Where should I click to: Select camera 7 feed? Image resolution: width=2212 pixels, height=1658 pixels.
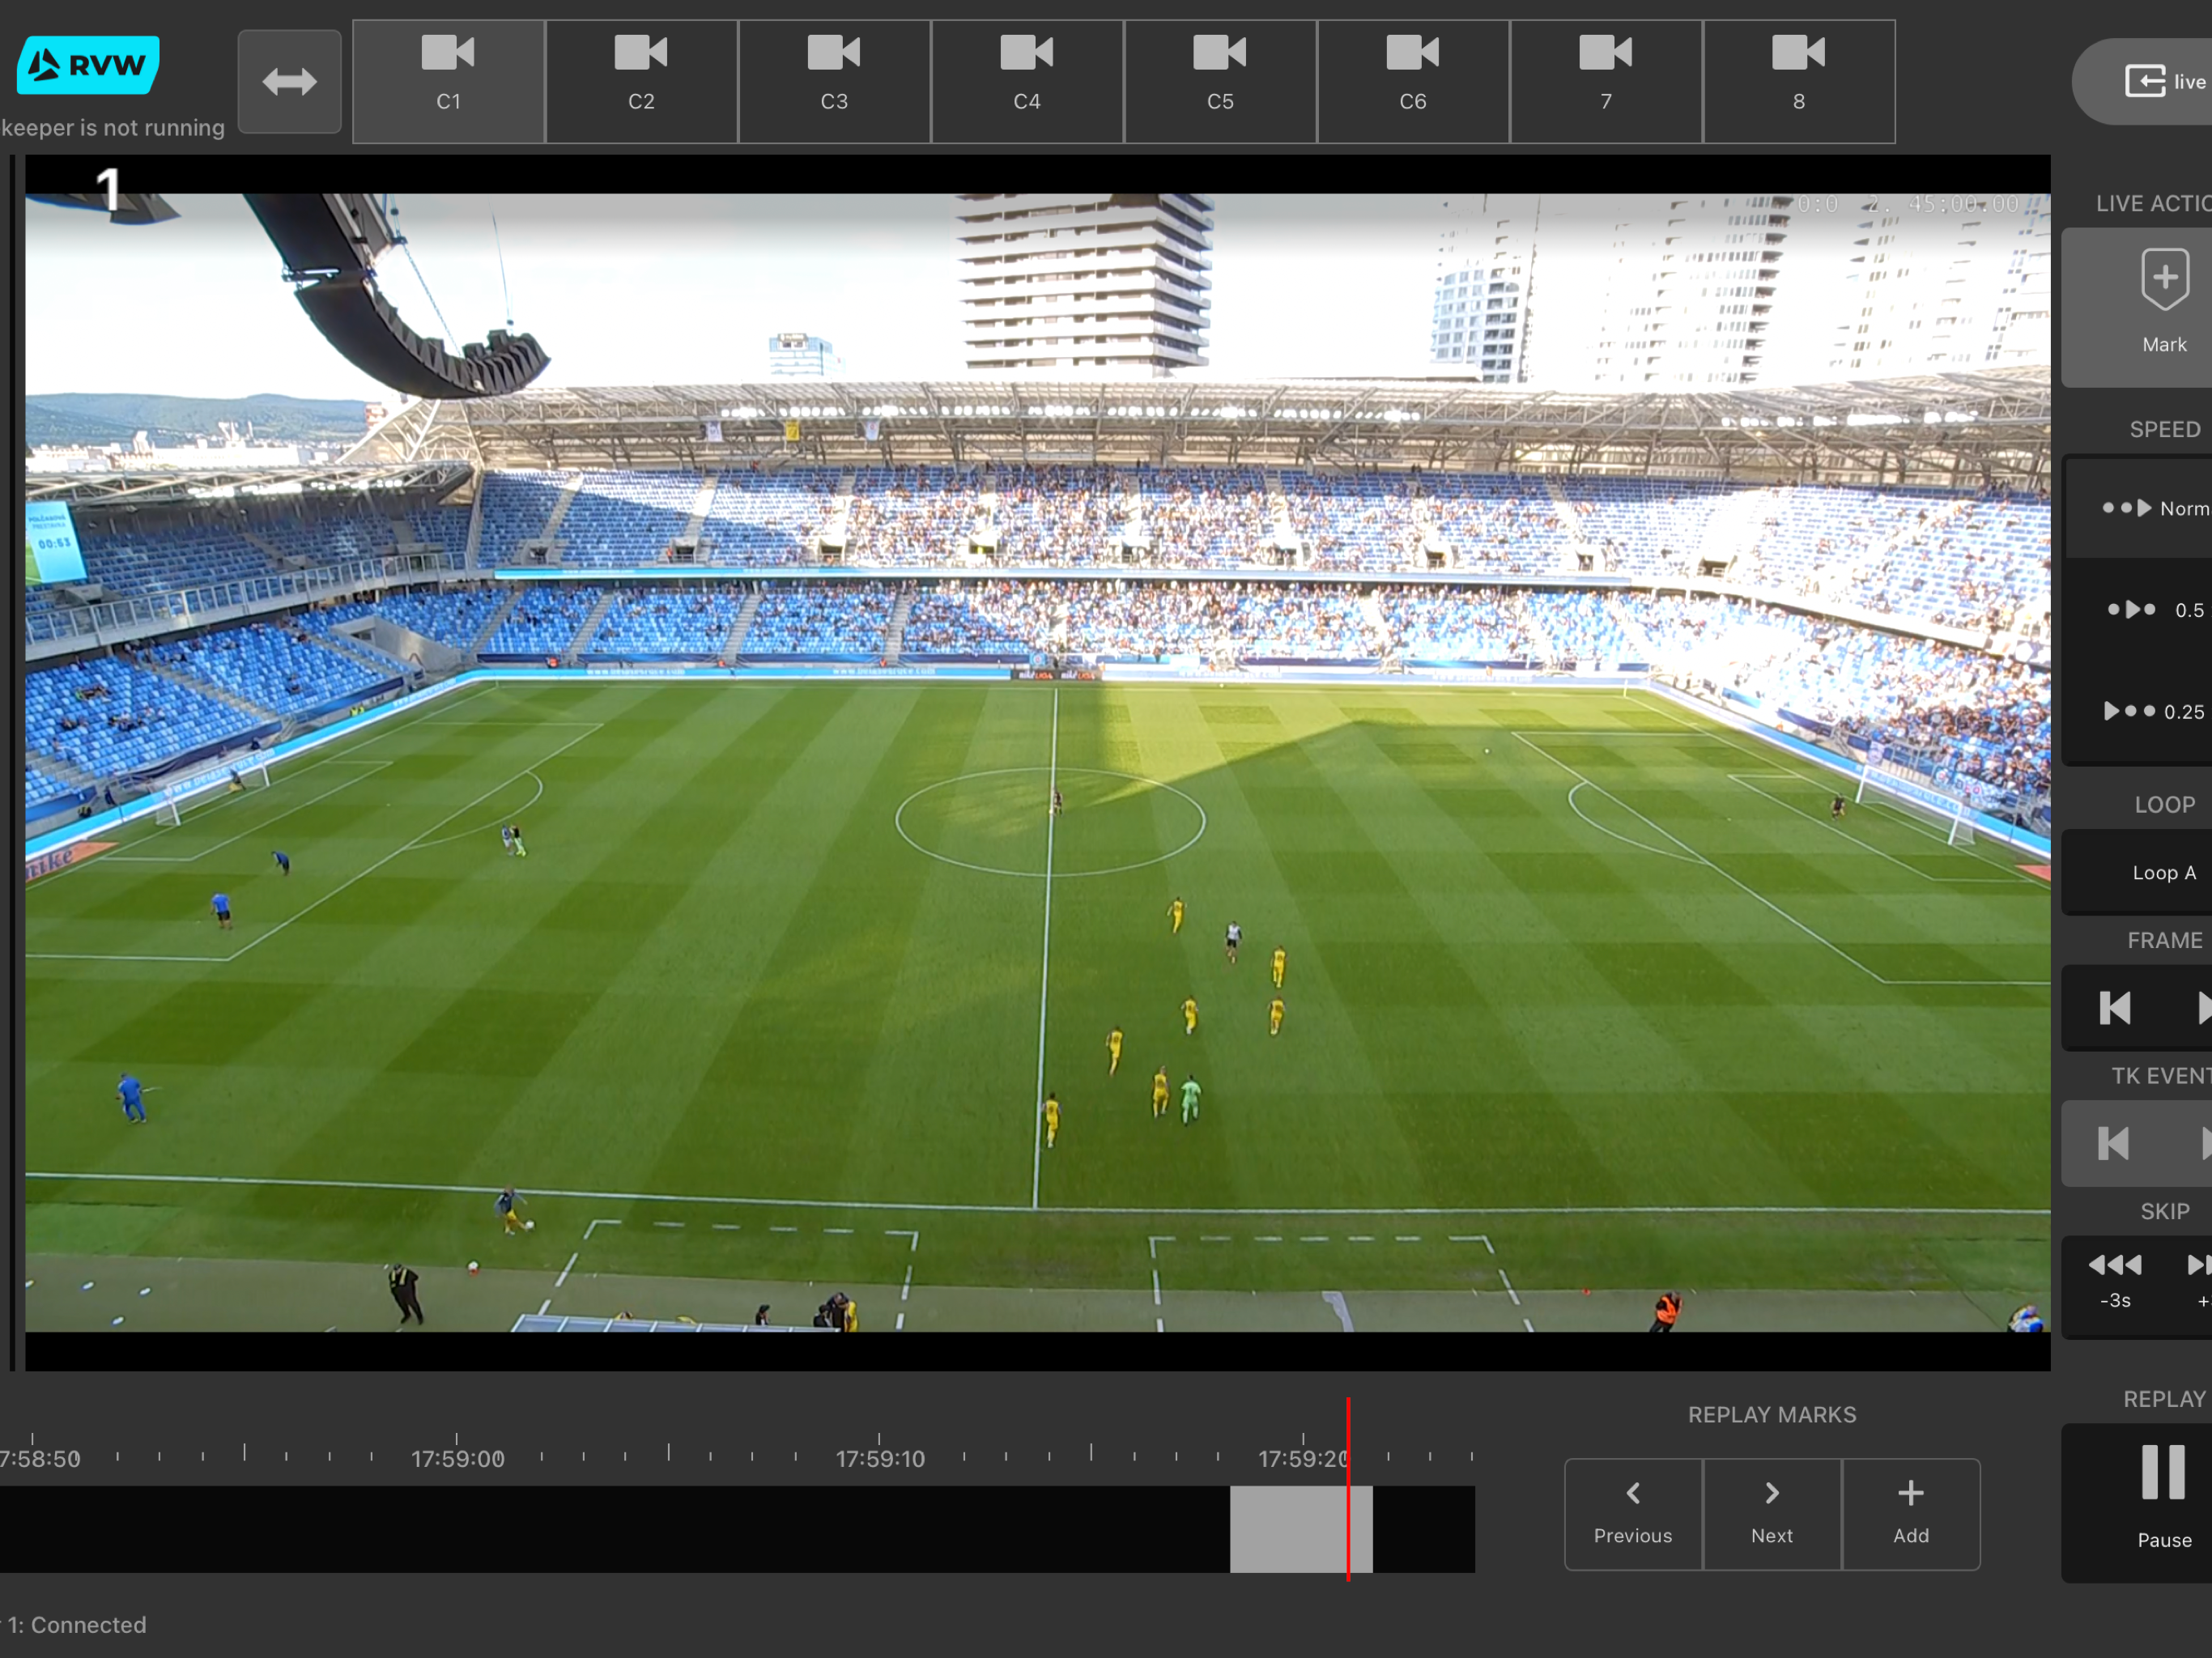[x=1606, y=82]
